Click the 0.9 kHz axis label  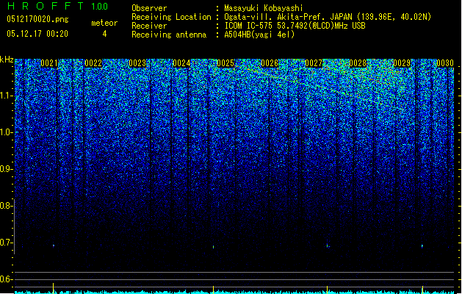click(x=6, y=169)
